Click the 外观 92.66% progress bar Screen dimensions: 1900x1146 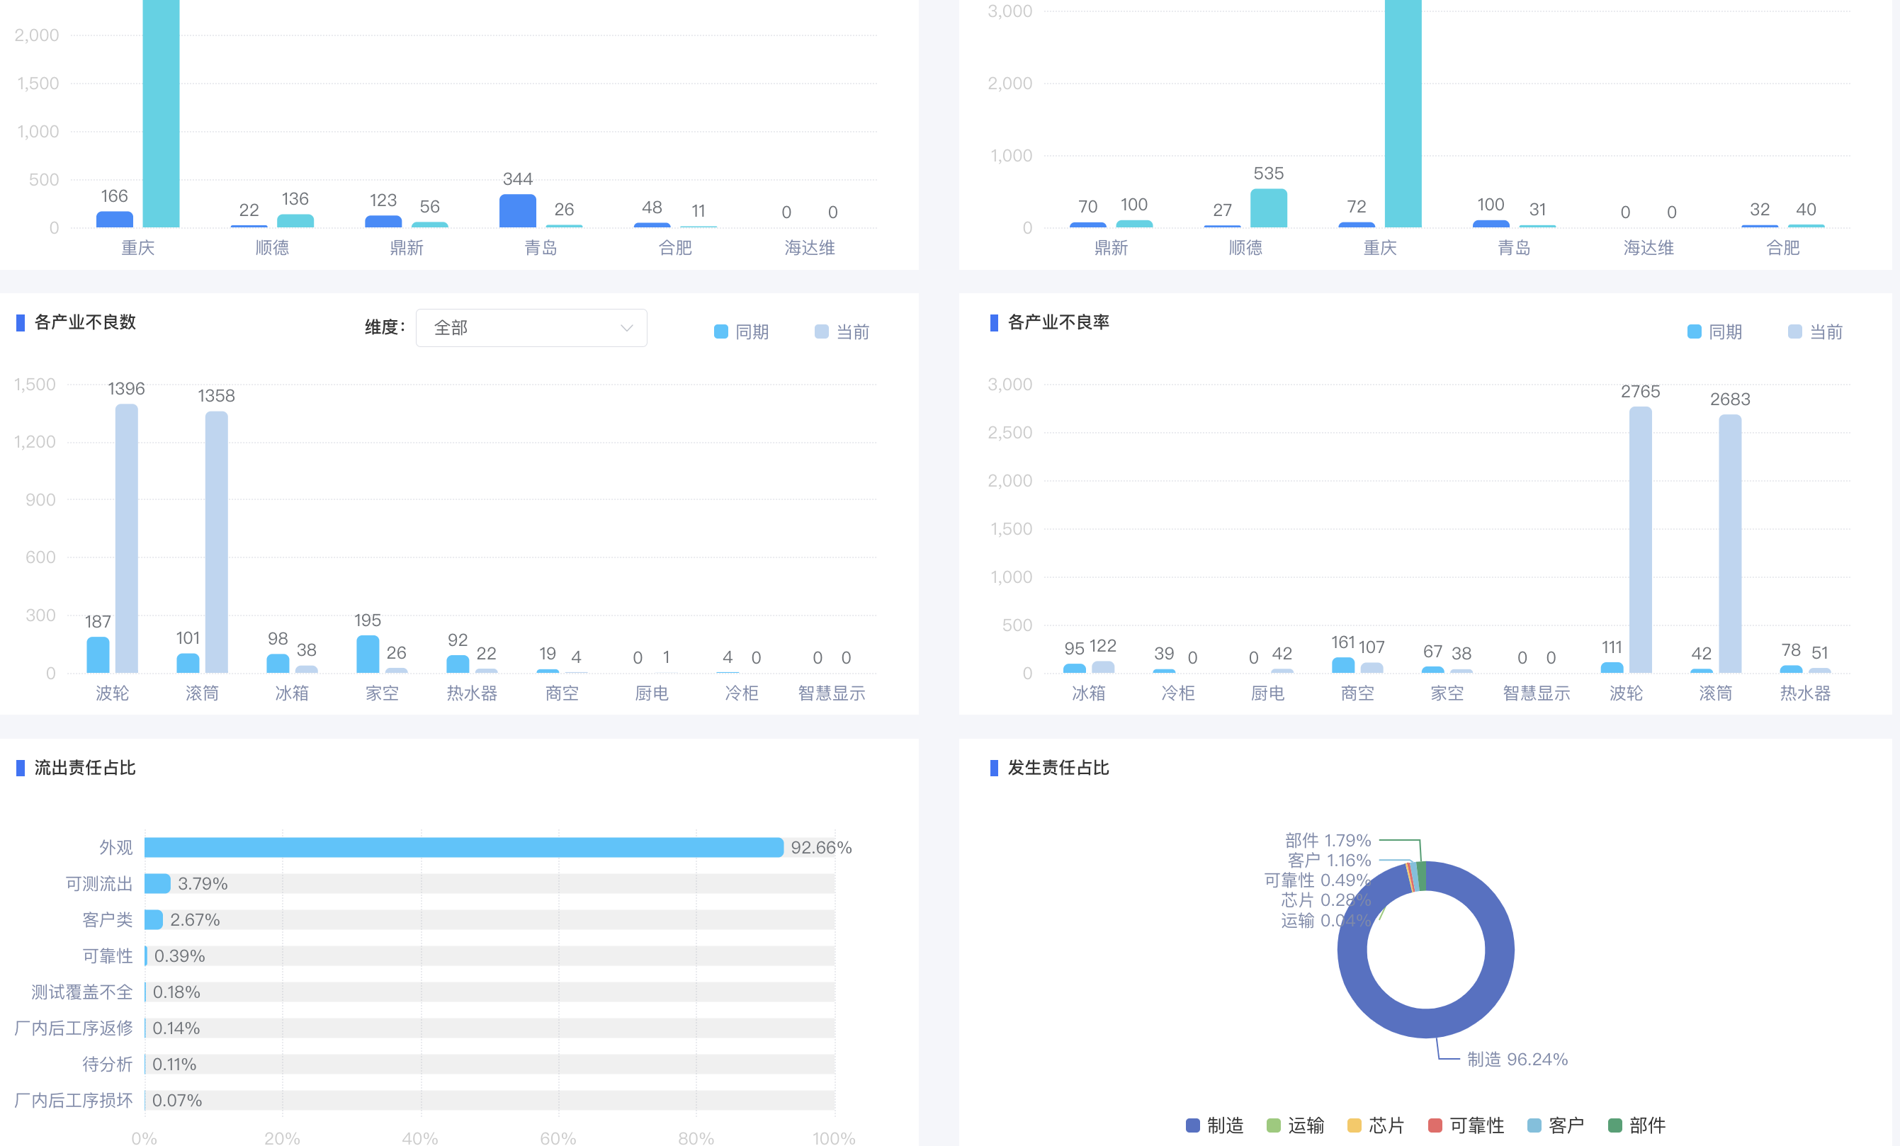click(463, 847)
